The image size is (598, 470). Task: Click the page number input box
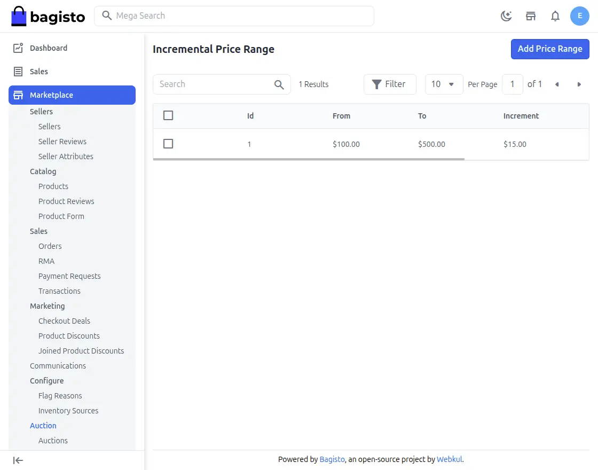coord(512,84)
